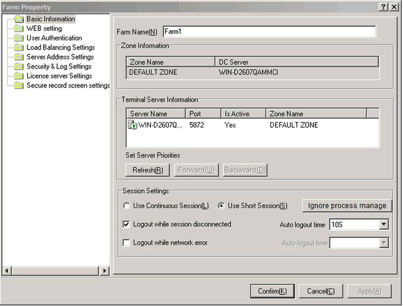Click the Server Address Settings folder icon
Viewport: 403px width, 306px height.
(x=19, y=57)
